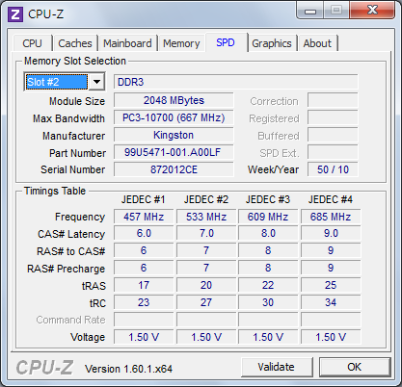Click the PC3-10700 (667 MHz) bandwidth value

[174, 117]
